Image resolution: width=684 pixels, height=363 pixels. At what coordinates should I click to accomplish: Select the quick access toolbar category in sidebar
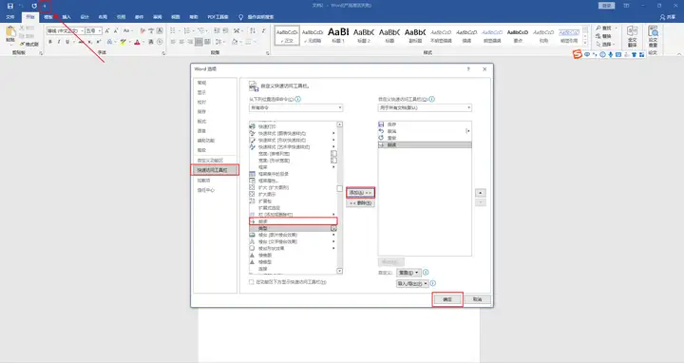pyautogui.click(x=215, y=170)
